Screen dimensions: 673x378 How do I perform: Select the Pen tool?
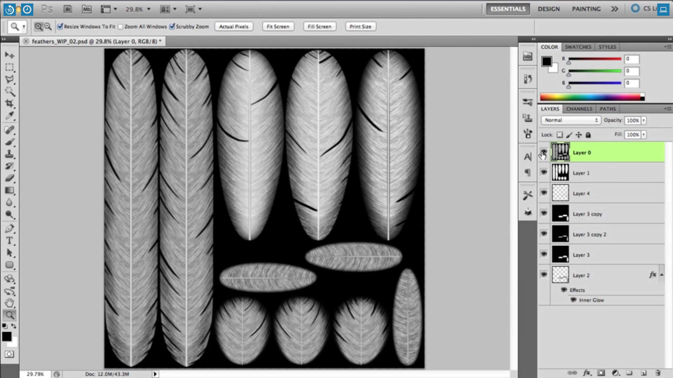[x=9, y=229]
